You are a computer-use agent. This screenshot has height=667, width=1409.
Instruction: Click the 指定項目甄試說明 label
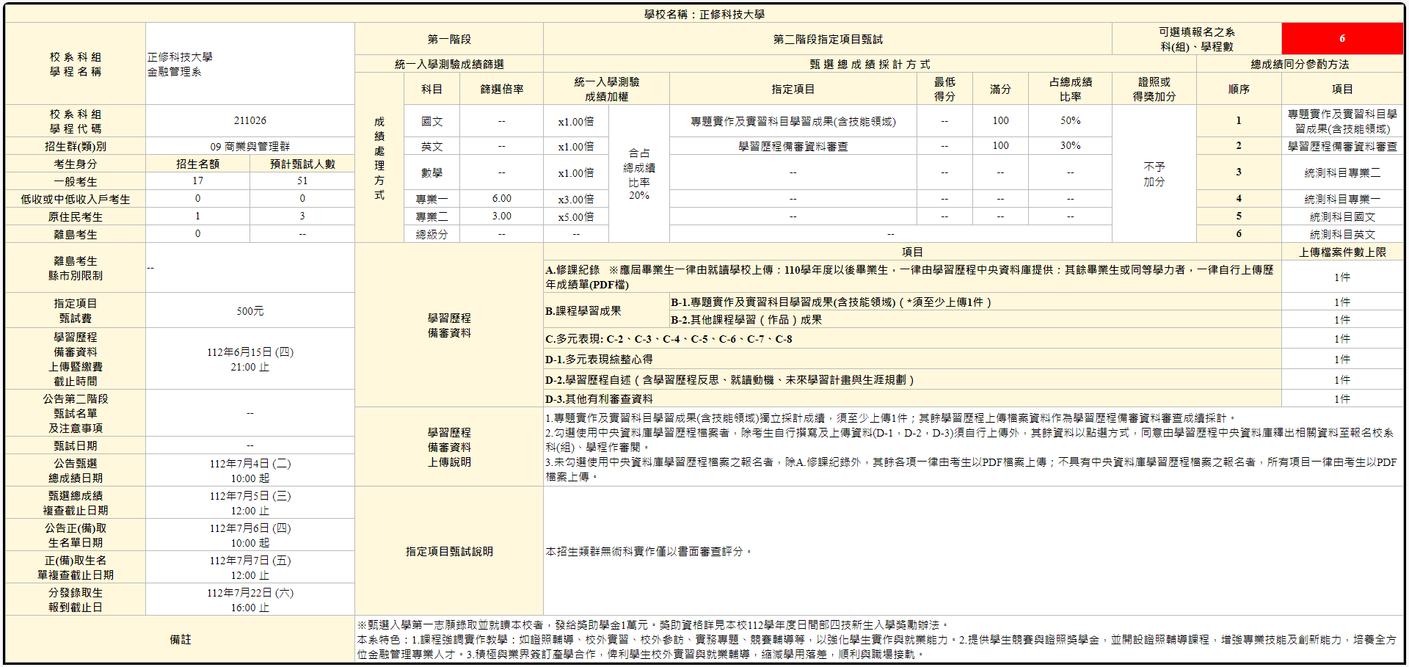point(449,551)
